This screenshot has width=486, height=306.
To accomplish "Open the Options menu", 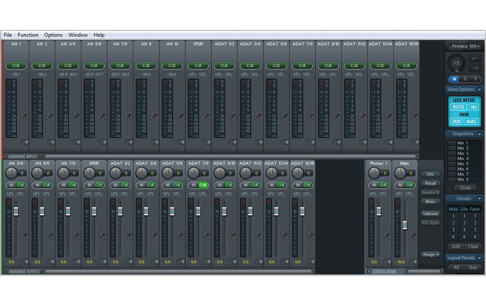I will (53, 35).
